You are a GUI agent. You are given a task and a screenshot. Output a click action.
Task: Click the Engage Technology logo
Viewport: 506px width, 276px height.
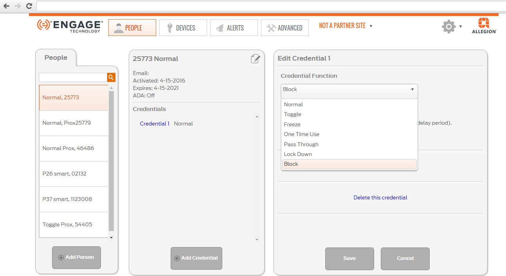click(70, 26)
